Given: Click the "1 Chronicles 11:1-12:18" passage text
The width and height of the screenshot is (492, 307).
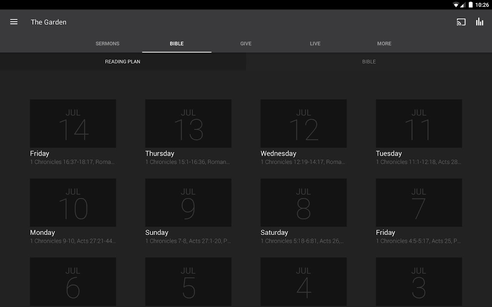Looking at the screenshot, I should [x=406, y=162].
